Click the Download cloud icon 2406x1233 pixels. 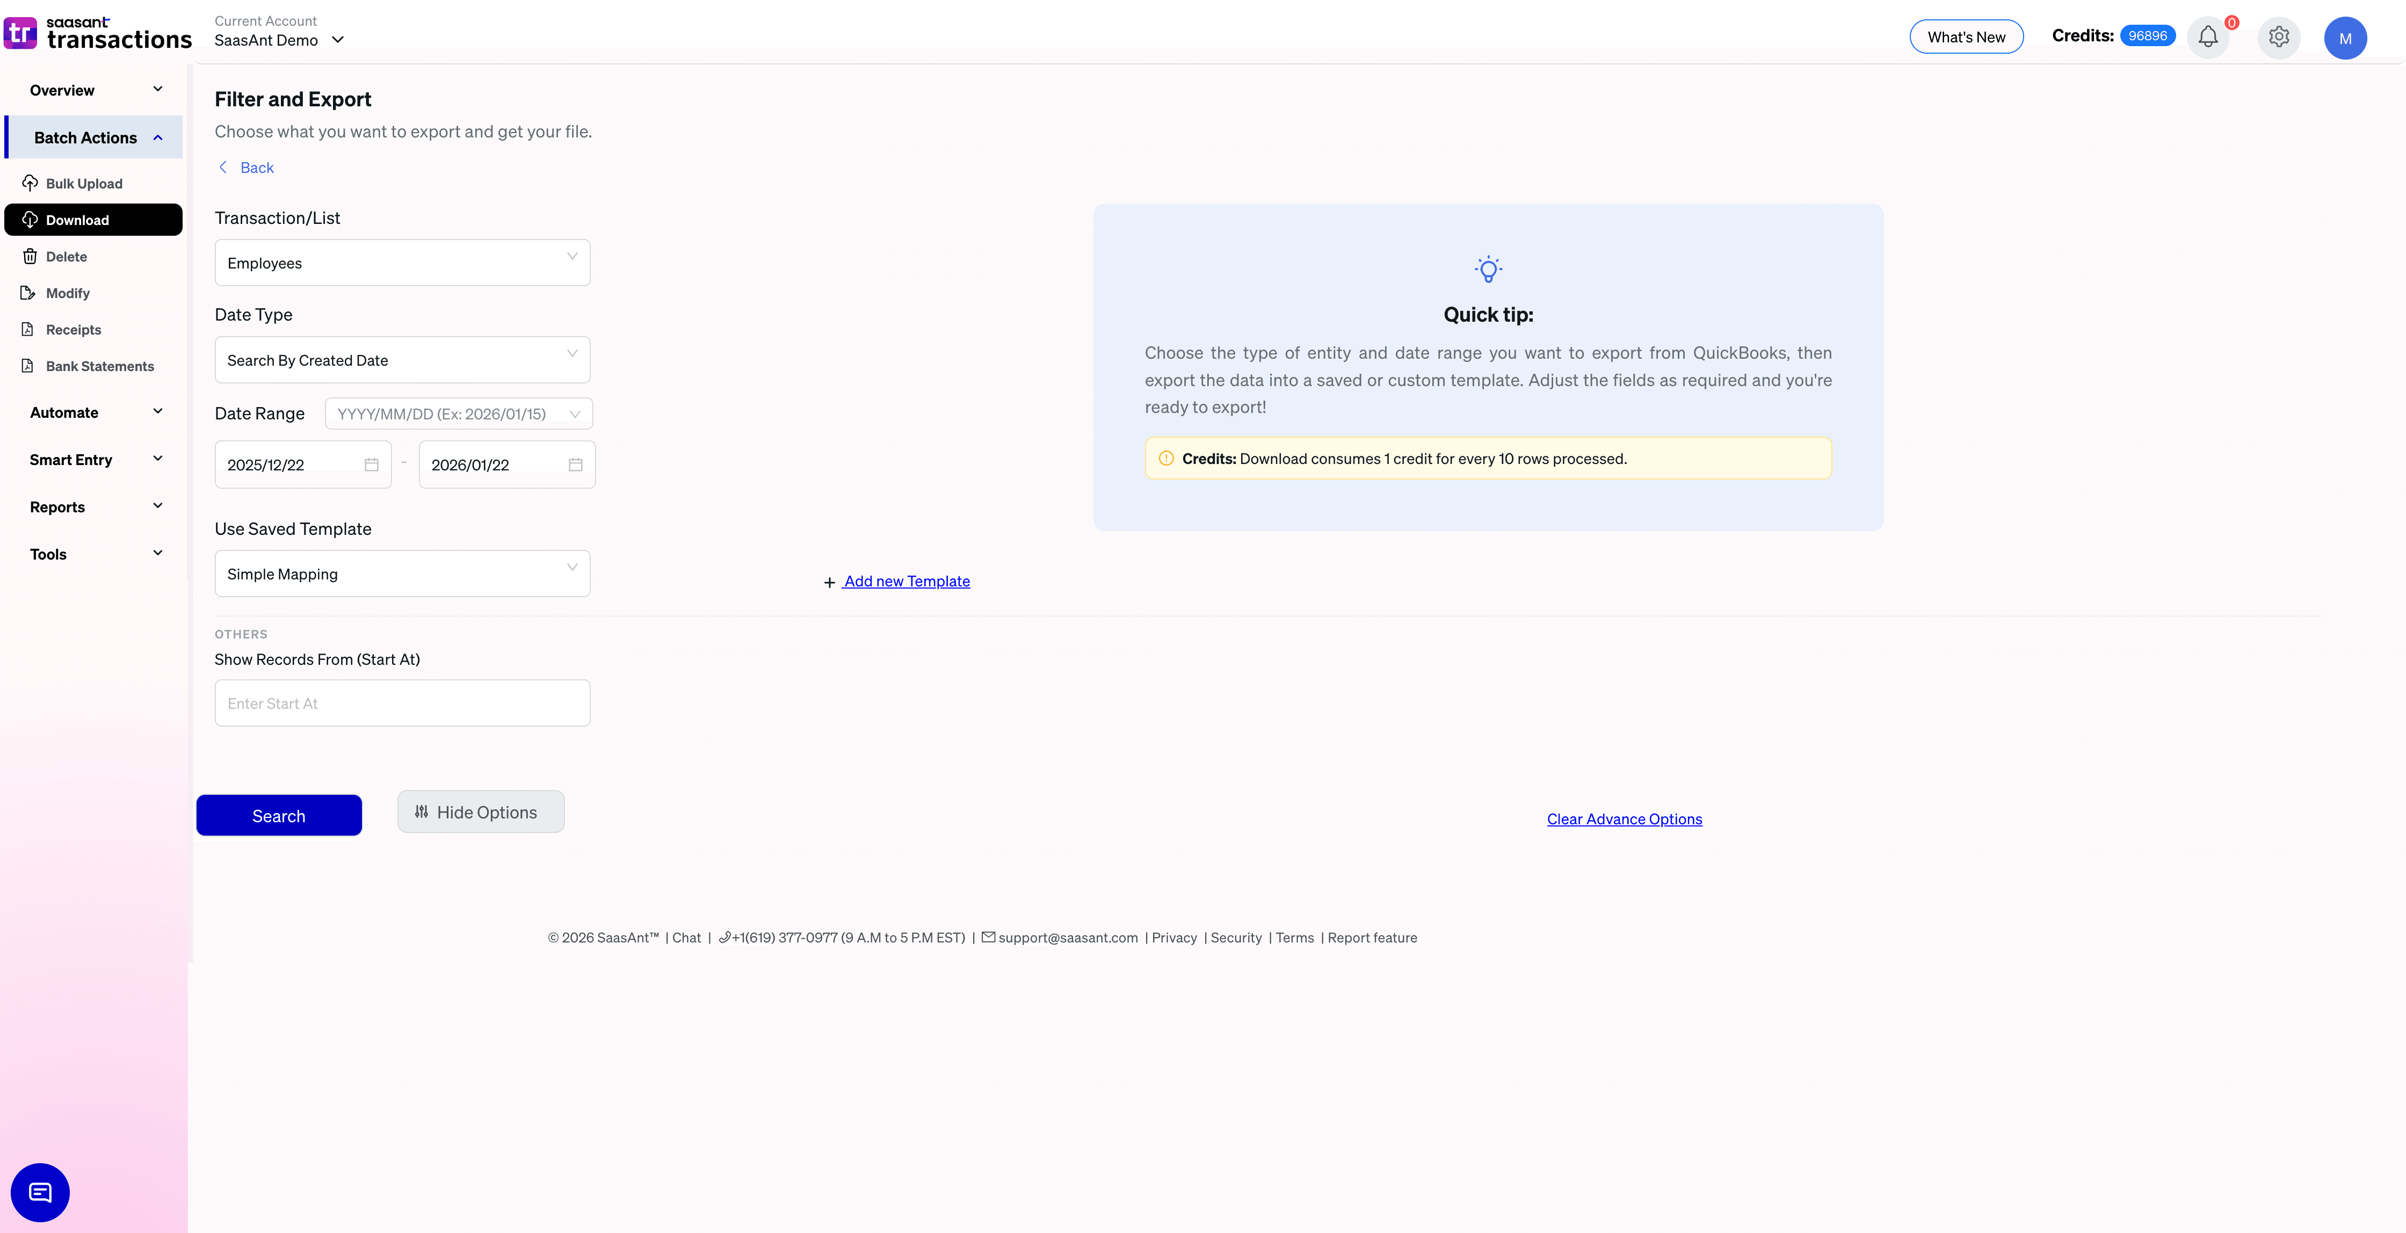coord(29,220)
